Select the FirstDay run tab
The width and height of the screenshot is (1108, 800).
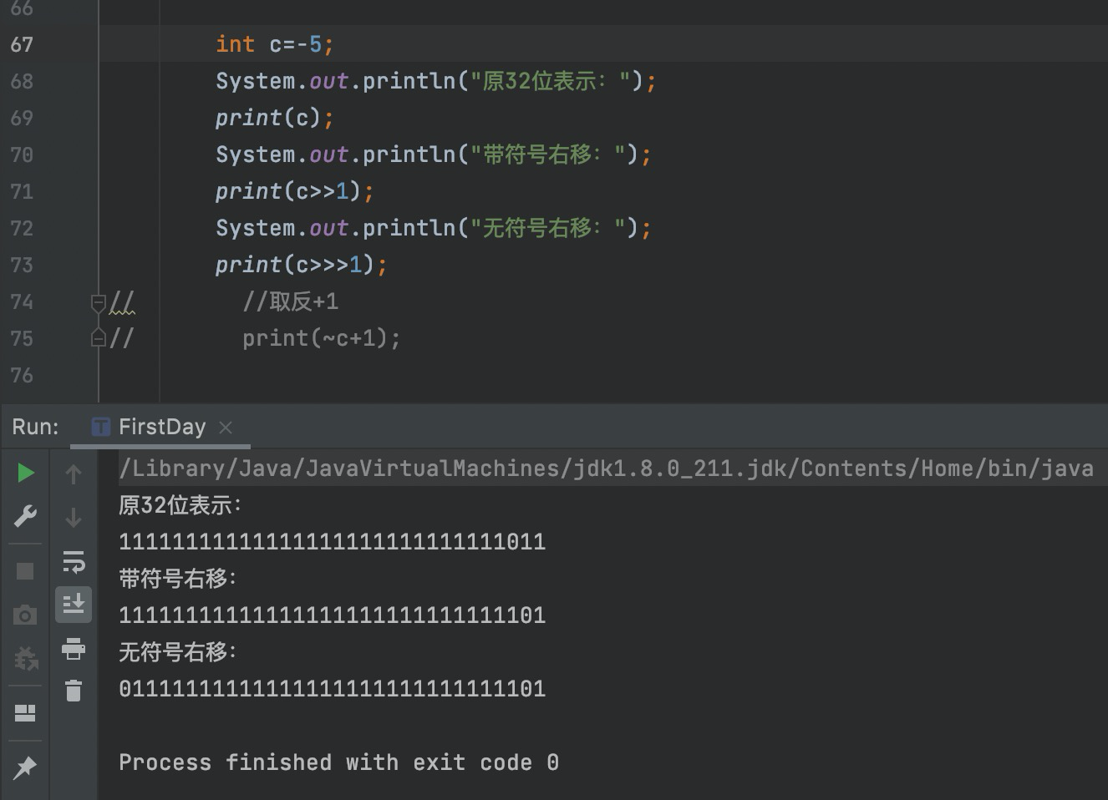coord(162,427)
